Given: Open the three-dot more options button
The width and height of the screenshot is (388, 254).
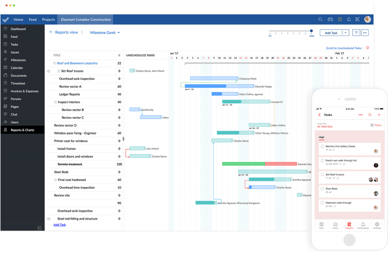Looking at the screenshot, I should (364, 33).
